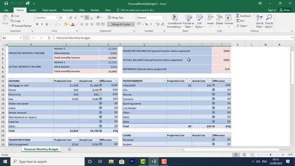Open Premiere Pro from the taskbar
This screenshot has height=166, width=295.
coord(132,161)
